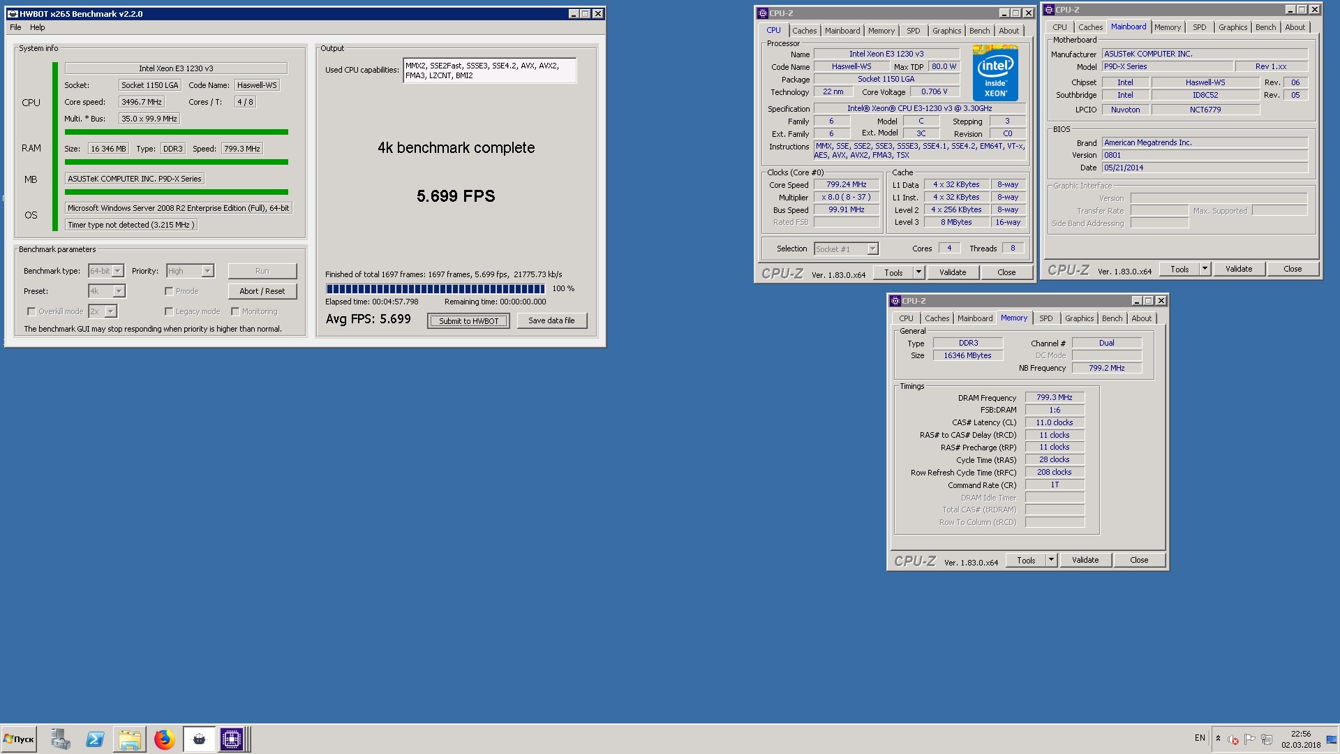This screenshot has width=1340, height=754.
Task: Click Mainboard model P9D-X Series field
Action: [x=1168, y=66]
